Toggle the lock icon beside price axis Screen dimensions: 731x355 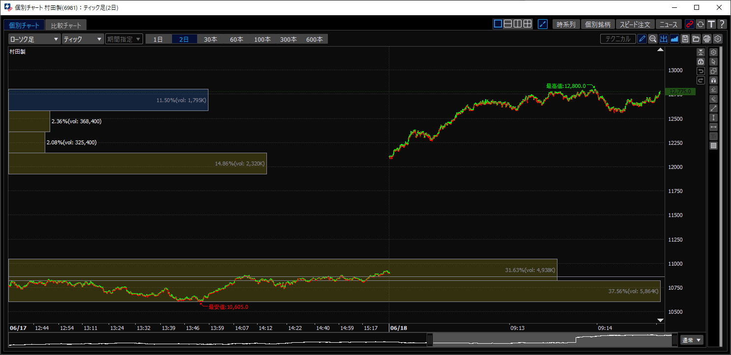pos(701,61)
